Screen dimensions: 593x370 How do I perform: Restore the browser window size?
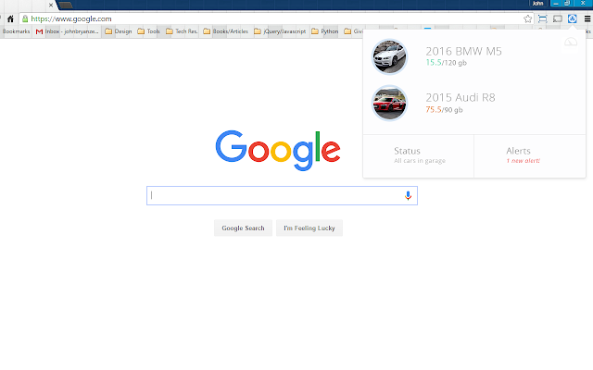tap(567, 4)
